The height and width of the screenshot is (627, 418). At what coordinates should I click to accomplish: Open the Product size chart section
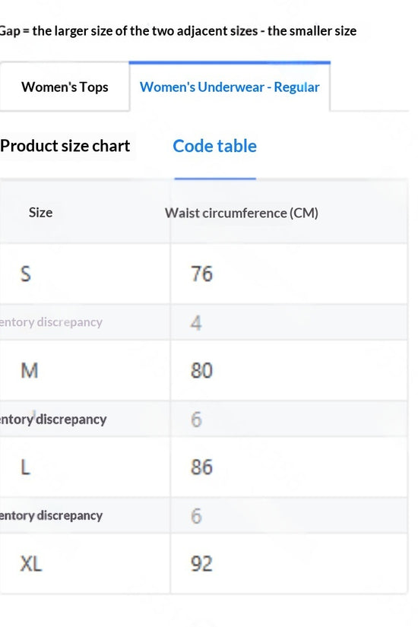coord(65,146)
